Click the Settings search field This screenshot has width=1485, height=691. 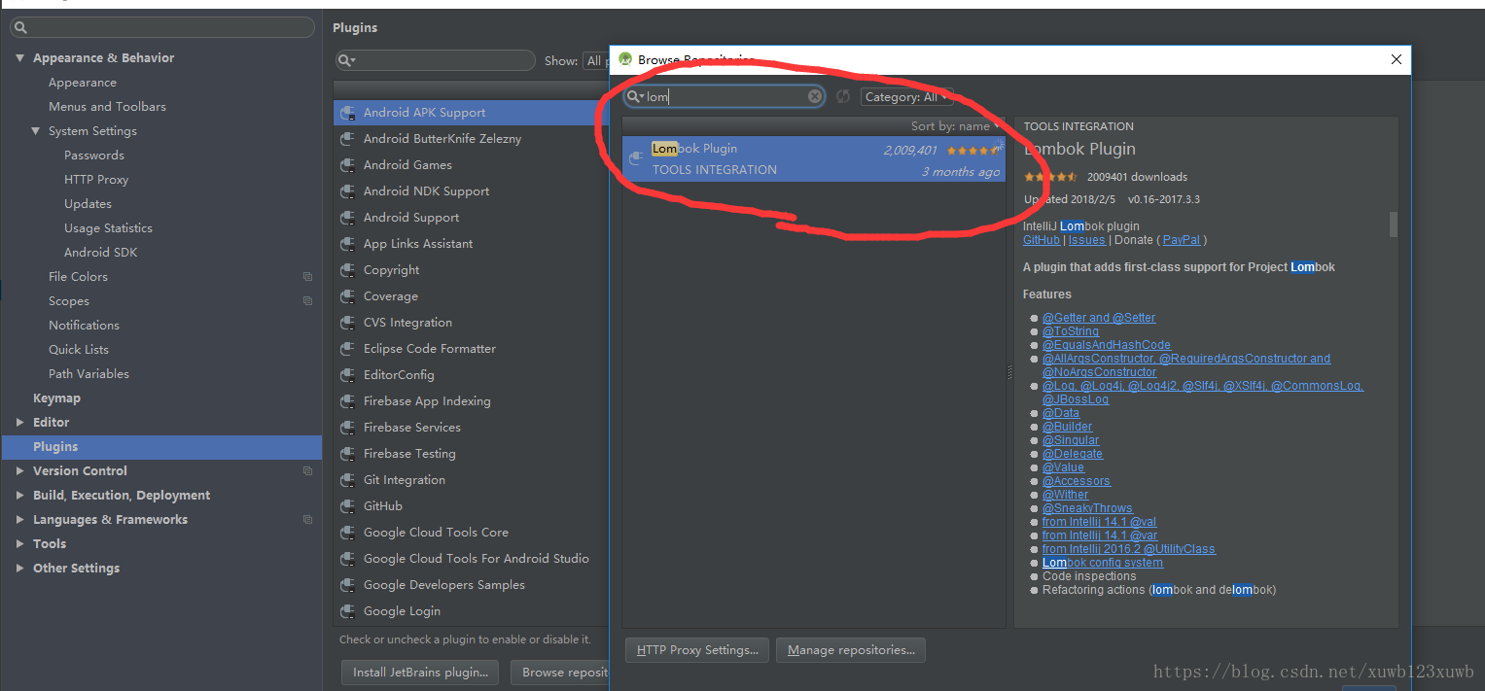click(x=161, y=28)
